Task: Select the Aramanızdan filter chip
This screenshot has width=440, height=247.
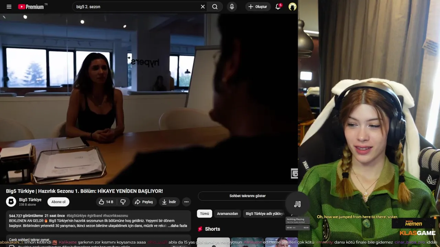Action: coord(227,214)
